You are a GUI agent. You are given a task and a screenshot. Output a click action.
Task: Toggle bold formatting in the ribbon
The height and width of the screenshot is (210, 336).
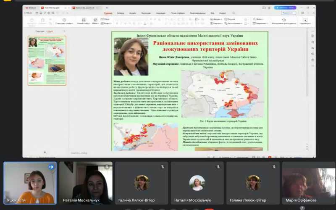[117, 24]
